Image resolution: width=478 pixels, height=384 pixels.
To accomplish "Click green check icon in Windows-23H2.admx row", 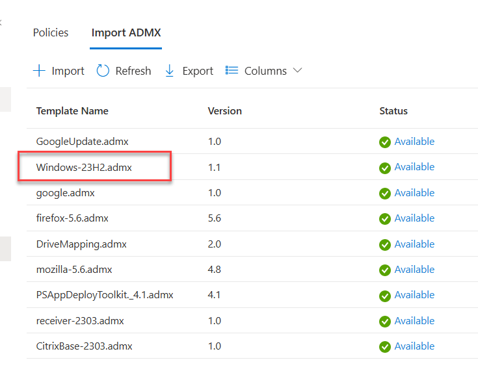I will pyautogui.click(x=385, y=168).
